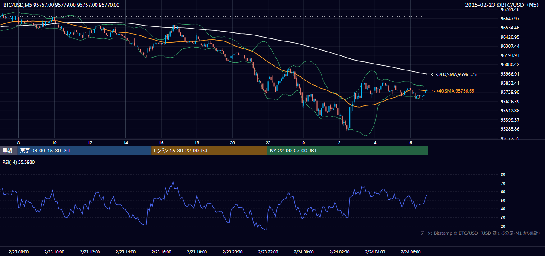The image size is (545, 256).
Task: Click the date label 2/23 22:00
Action: (x=268, y=252)
